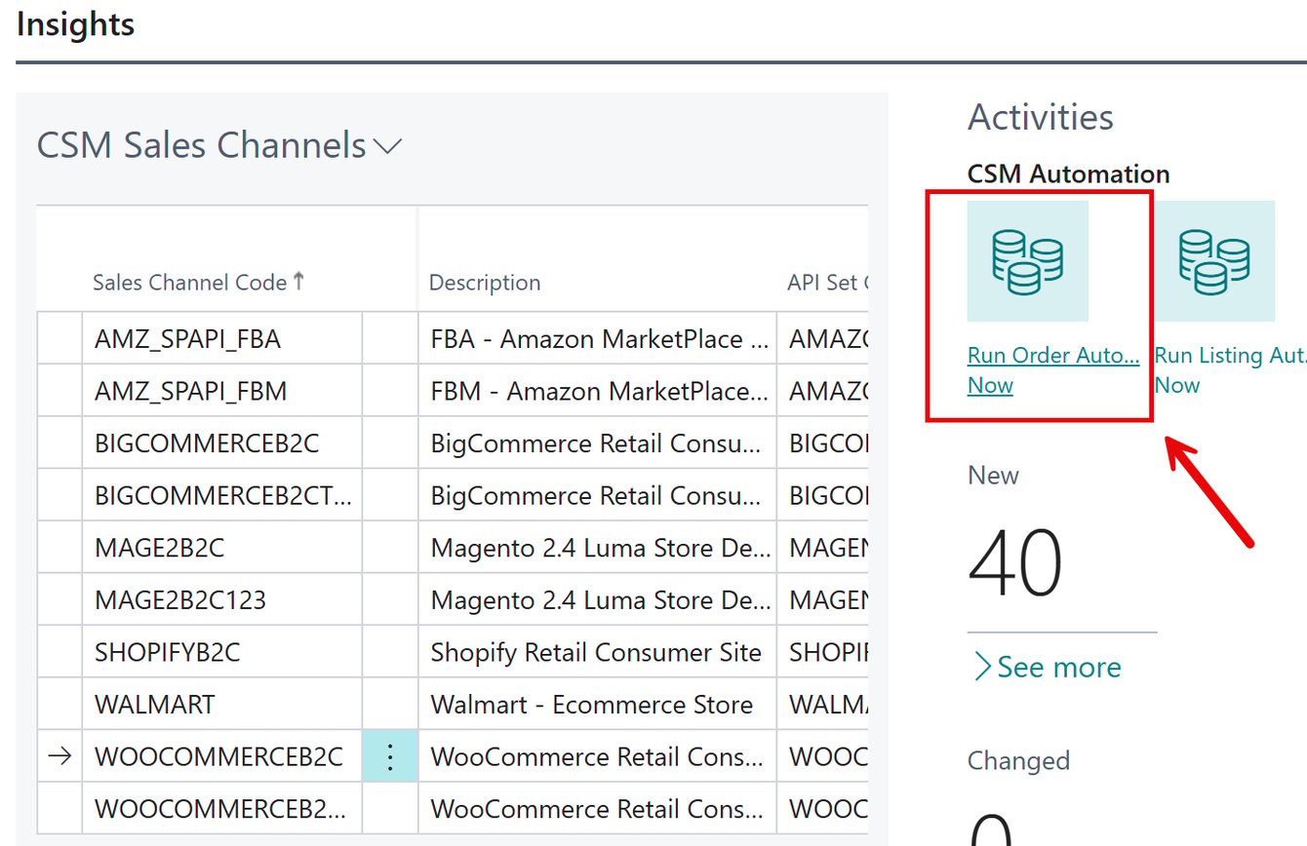Select the BIGCOMMERCEB2C sales channel code

(207, 443)
